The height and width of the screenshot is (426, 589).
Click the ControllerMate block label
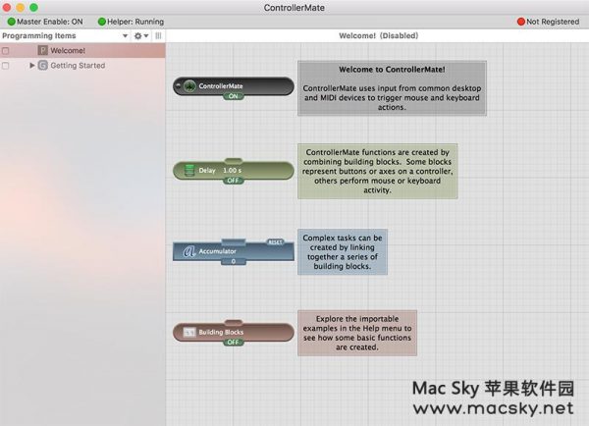221,86
